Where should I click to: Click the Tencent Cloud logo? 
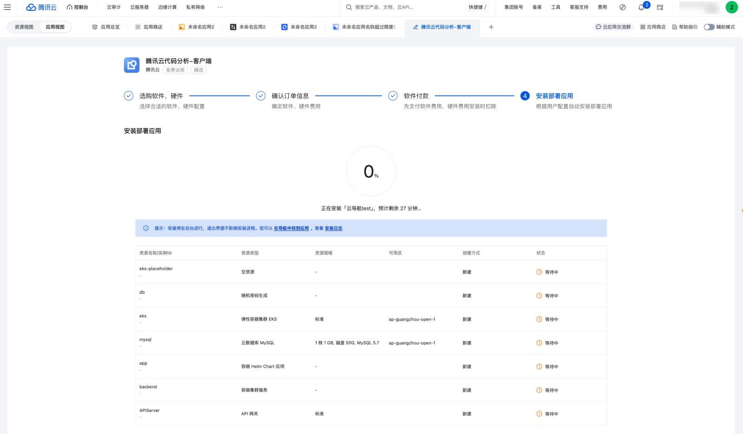(41, 7)
